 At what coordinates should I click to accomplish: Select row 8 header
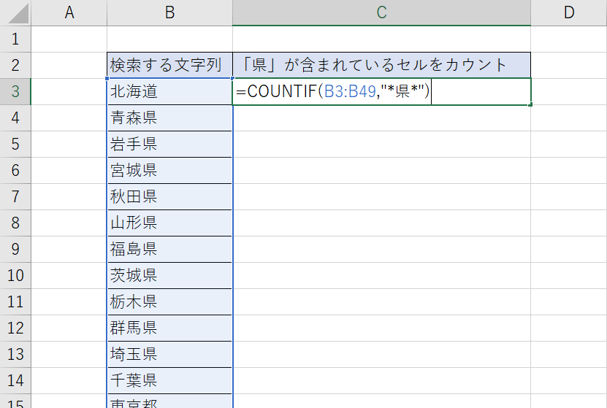(15, 223)
